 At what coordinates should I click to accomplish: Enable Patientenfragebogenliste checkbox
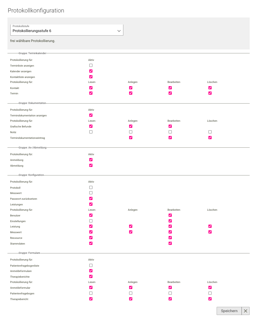point(91,265)
